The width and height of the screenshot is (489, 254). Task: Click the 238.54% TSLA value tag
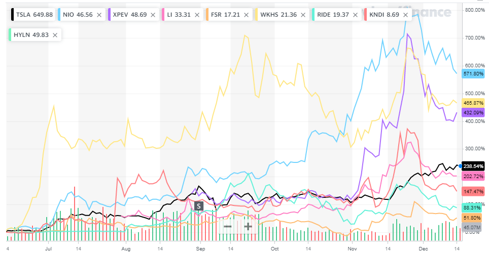pyautogui.click(x=473, y=166)
